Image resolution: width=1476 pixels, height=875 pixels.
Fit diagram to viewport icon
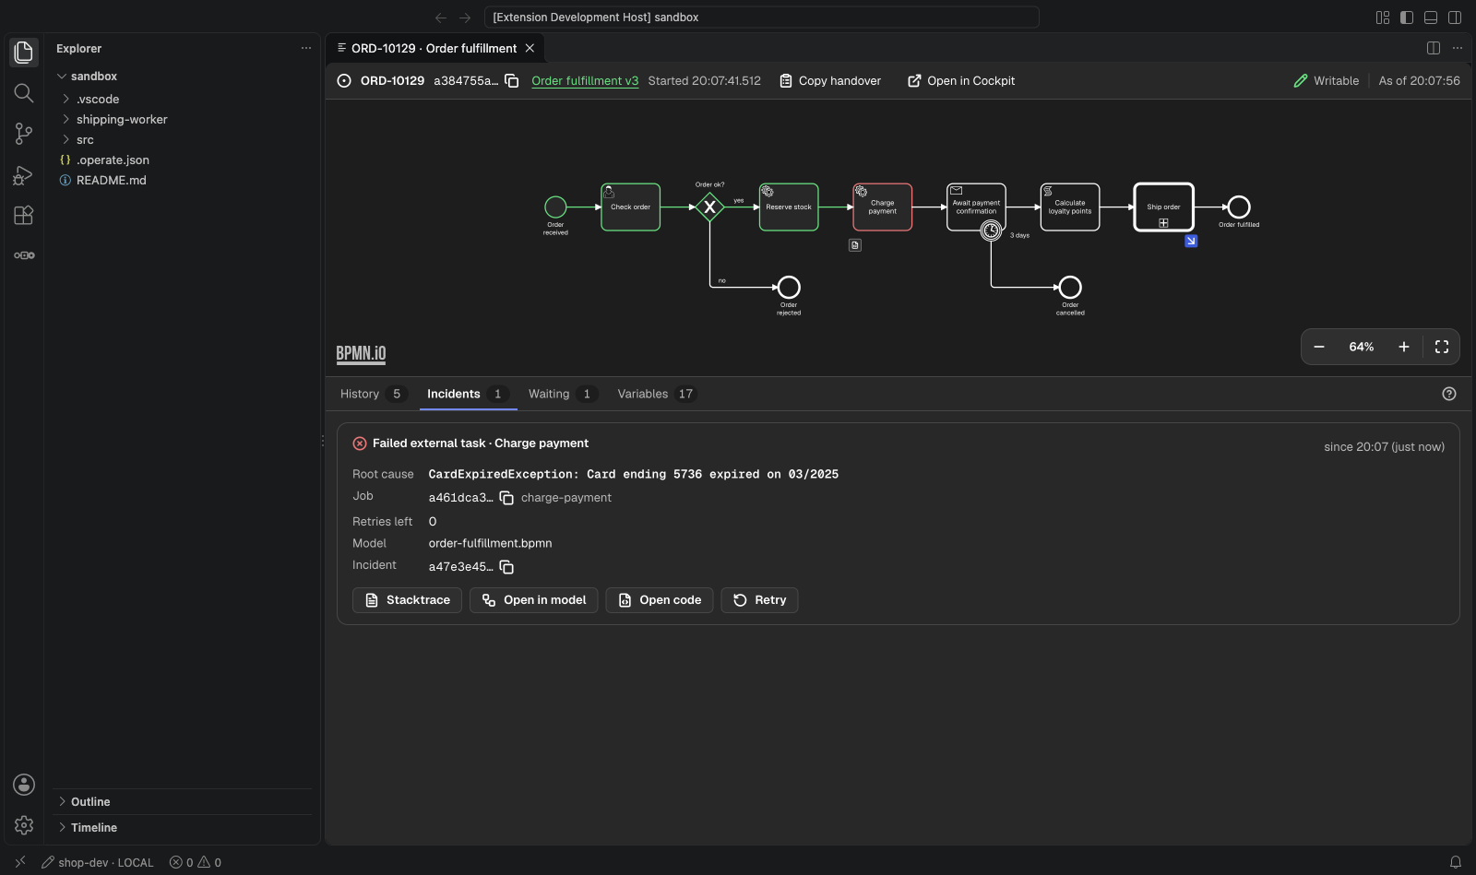click(1442, 347)
